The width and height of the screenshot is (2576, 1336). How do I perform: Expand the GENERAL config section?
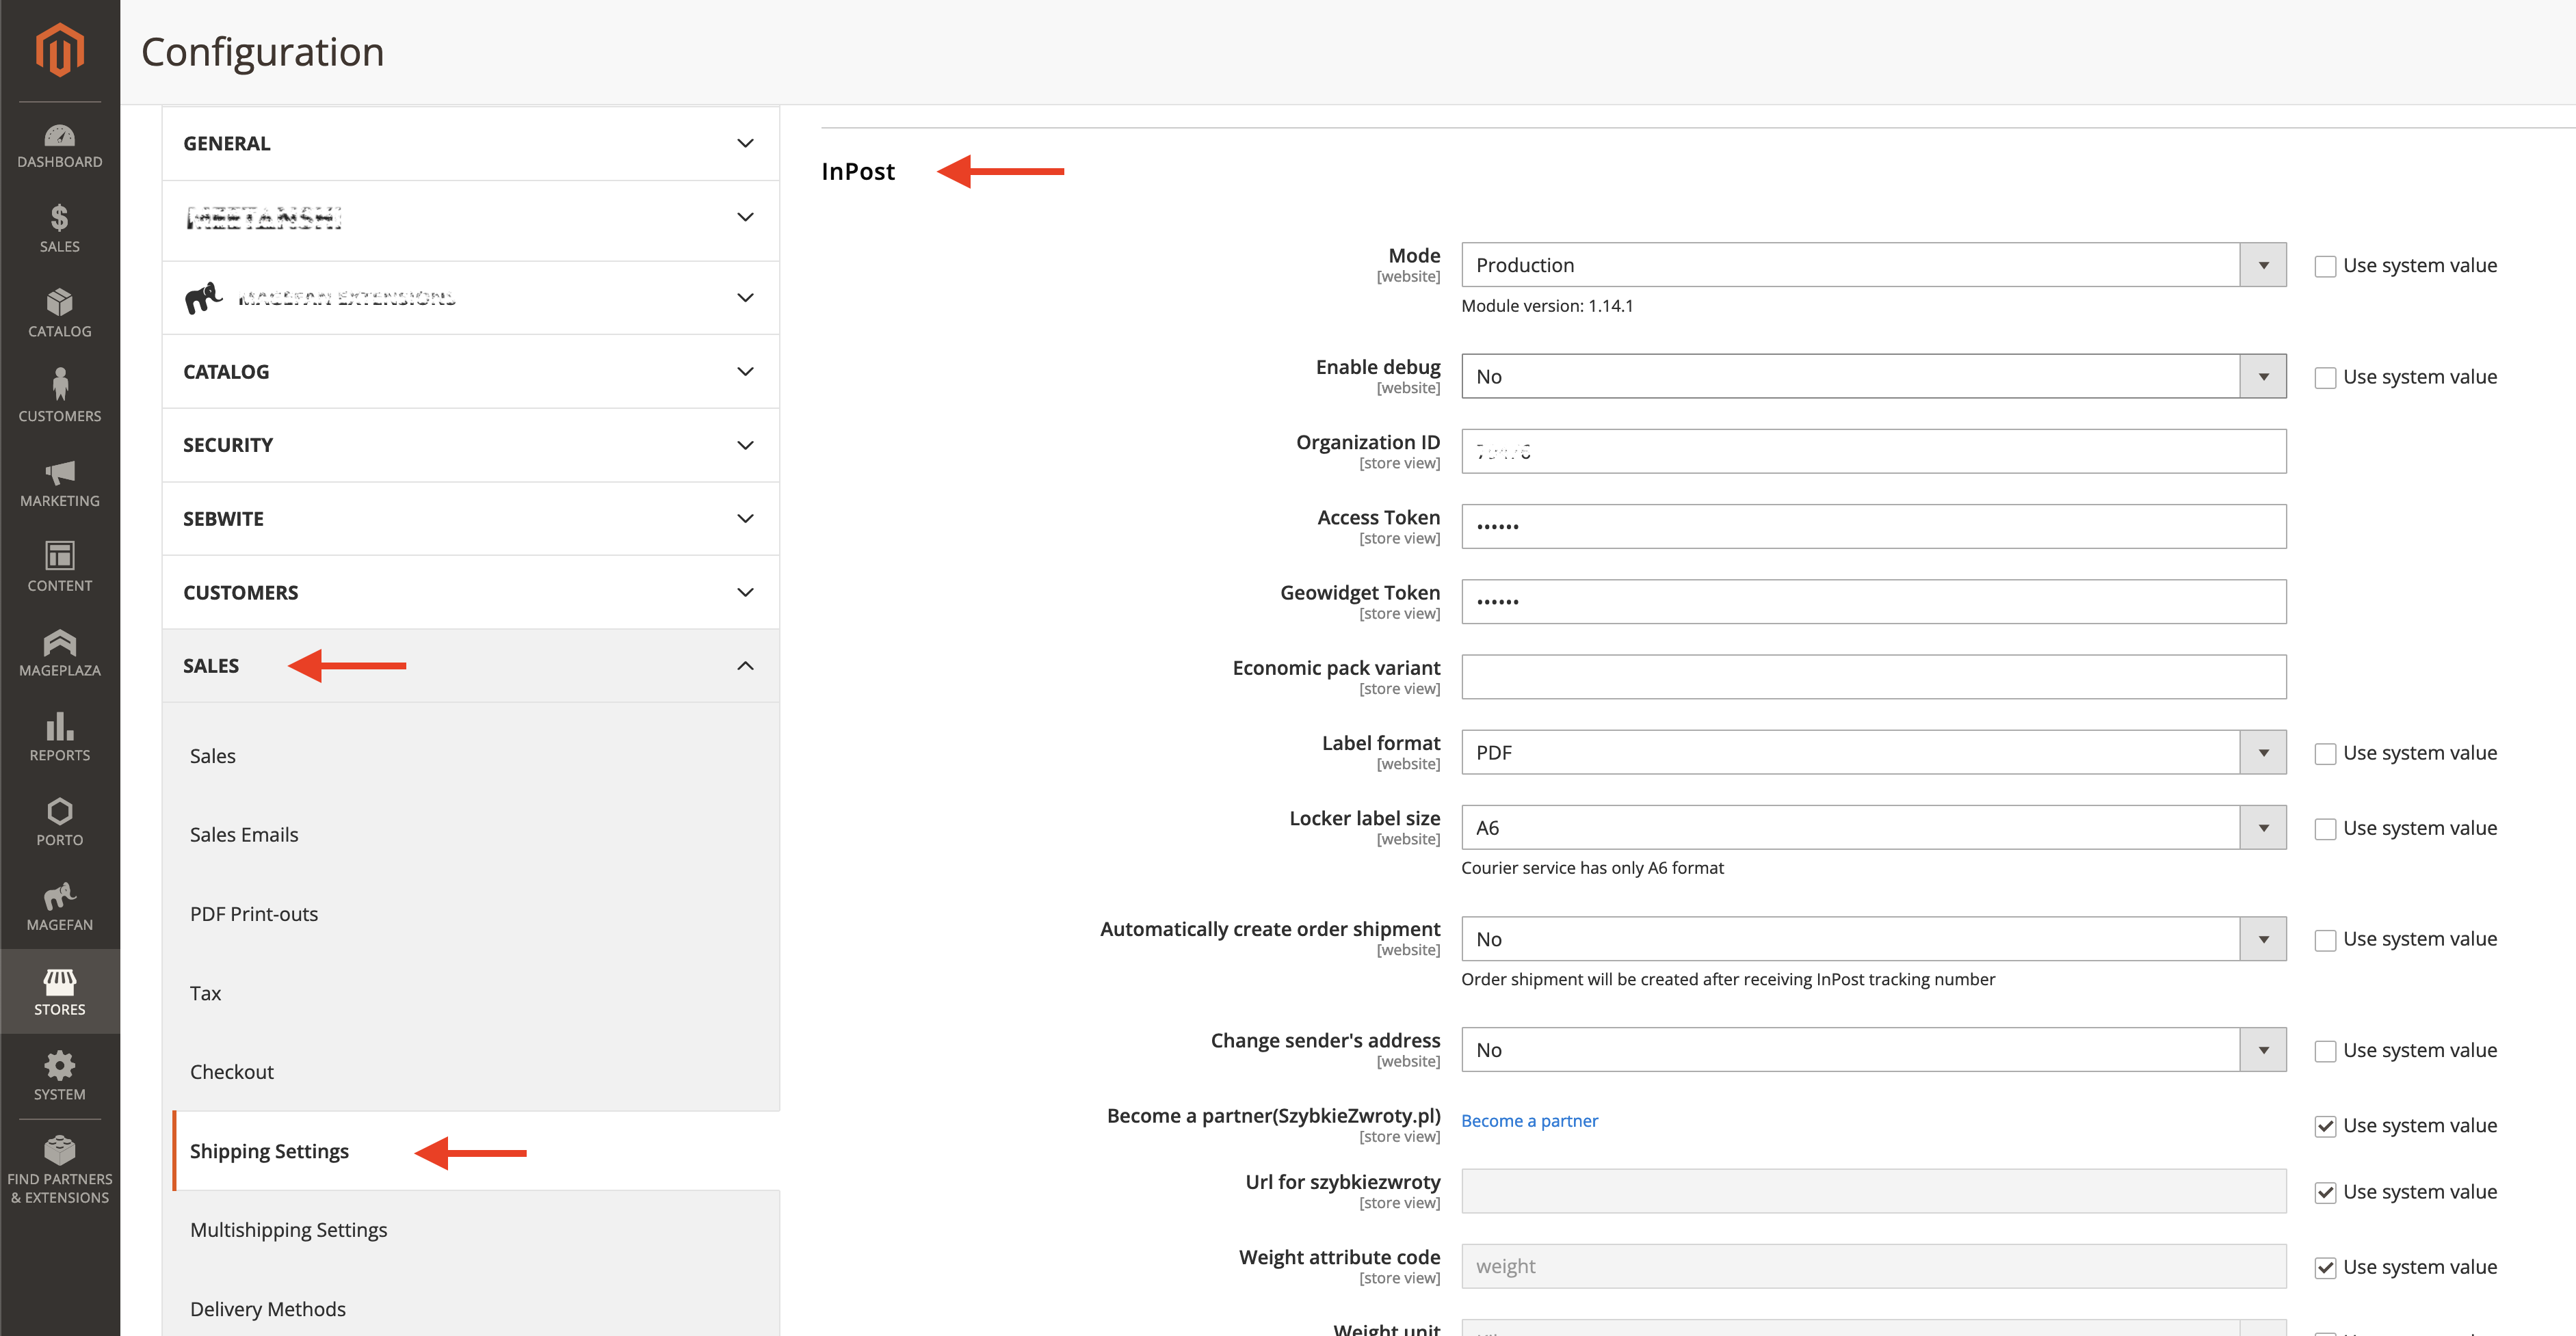(470, 144)
